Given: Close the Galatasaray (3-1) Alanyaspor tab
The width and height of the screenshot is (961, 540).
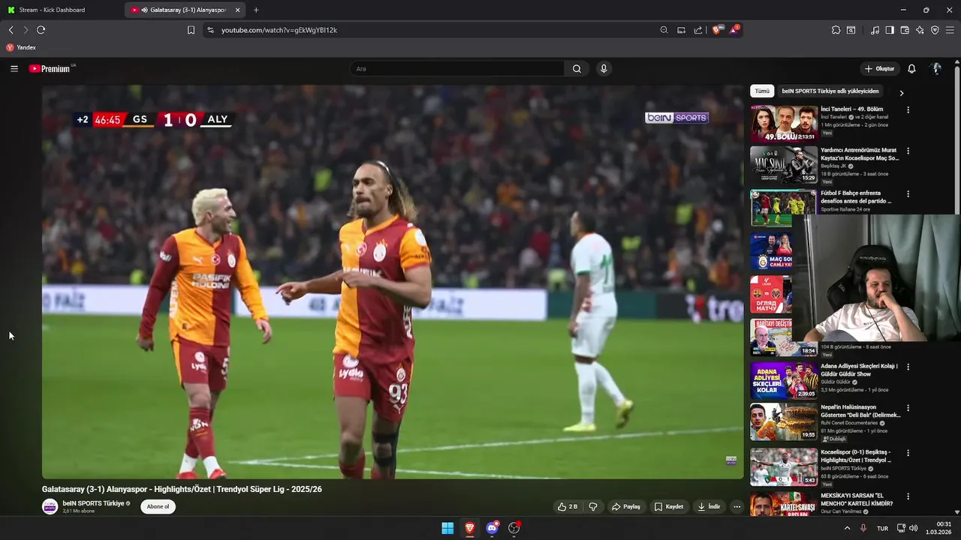Looking at the screenshot, I should pos(238,10).
